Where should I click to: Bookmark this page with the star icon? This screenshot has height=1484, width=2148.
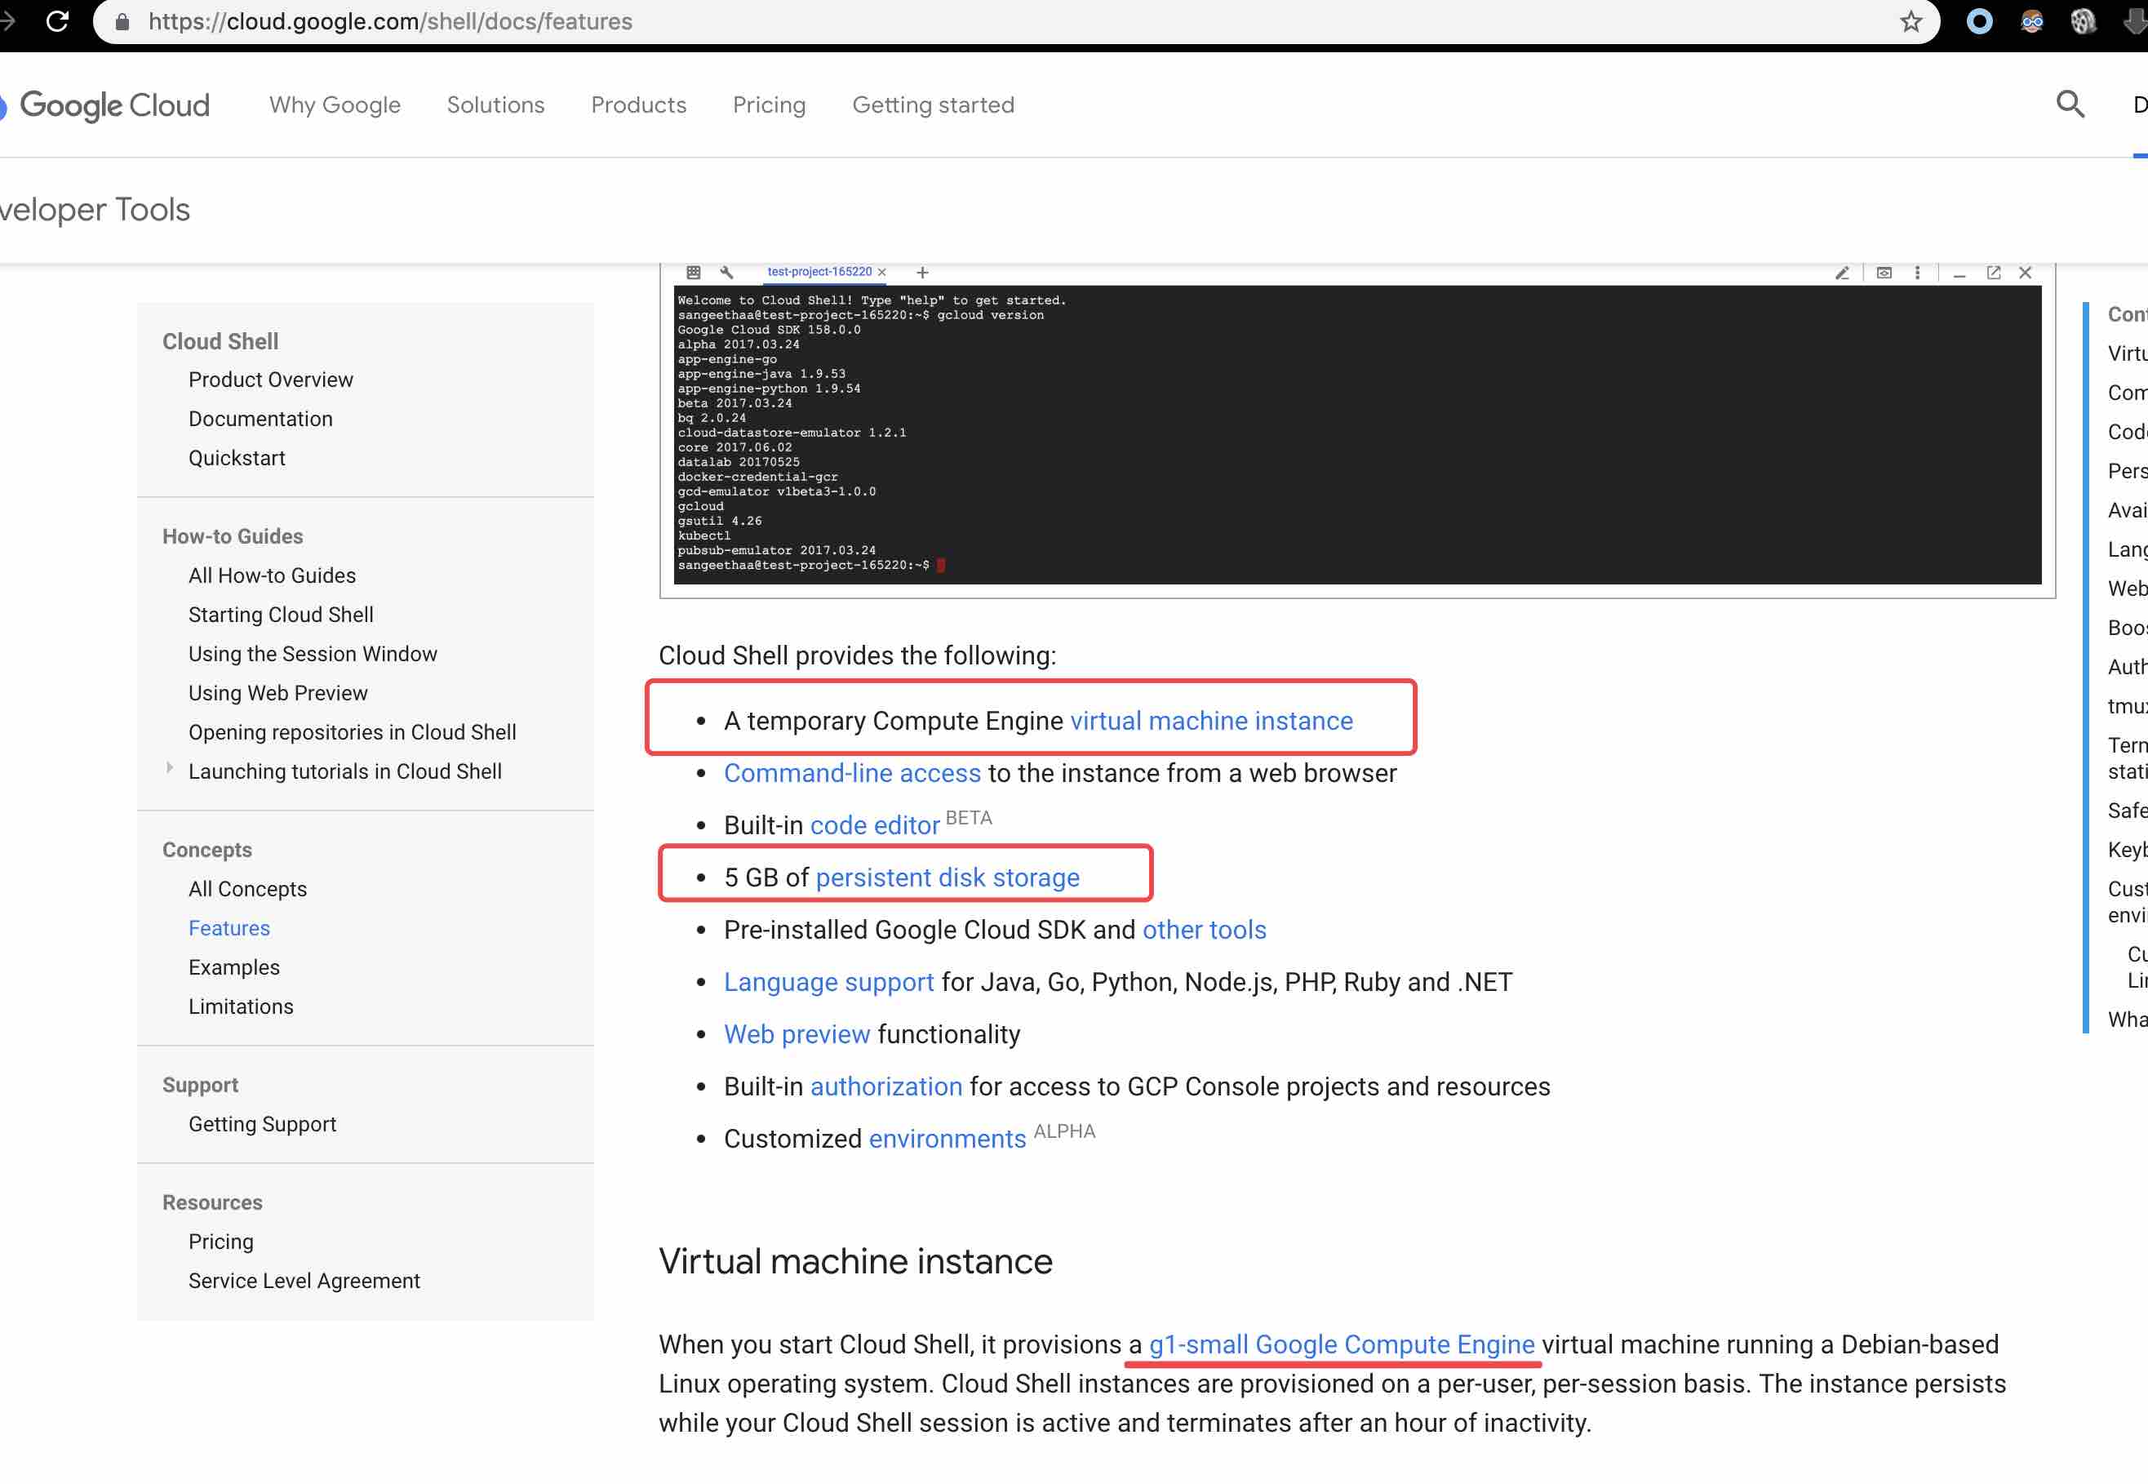1911,21
